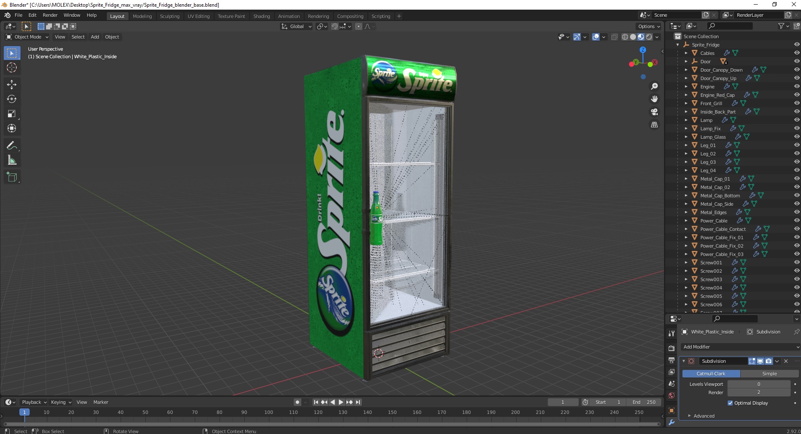801x434 pixels.
Task: Open the Global transform orientation dropdown
Action: (297, 26)
